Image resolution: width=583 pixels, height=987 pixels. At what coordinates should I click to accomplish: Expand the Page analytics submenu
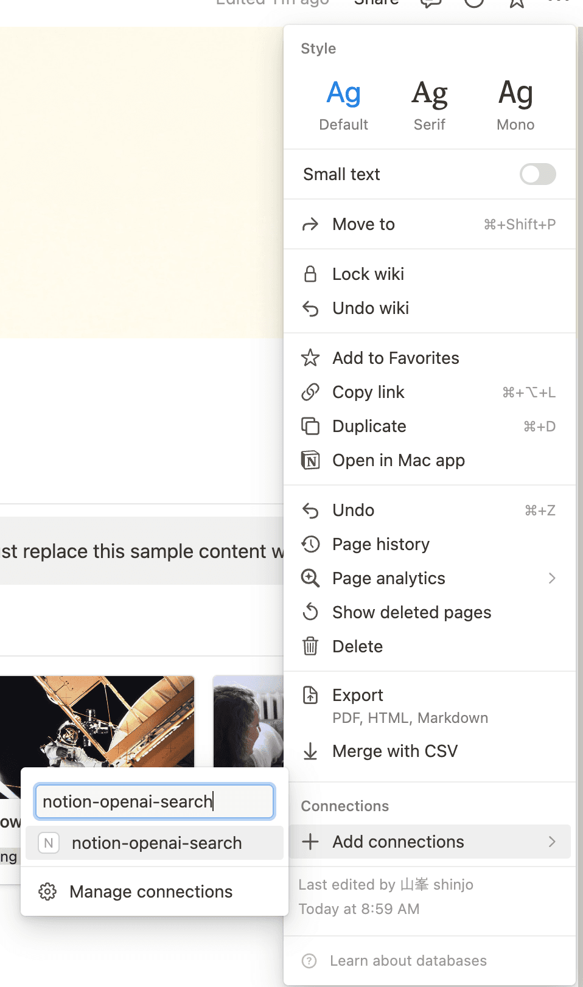551,578
